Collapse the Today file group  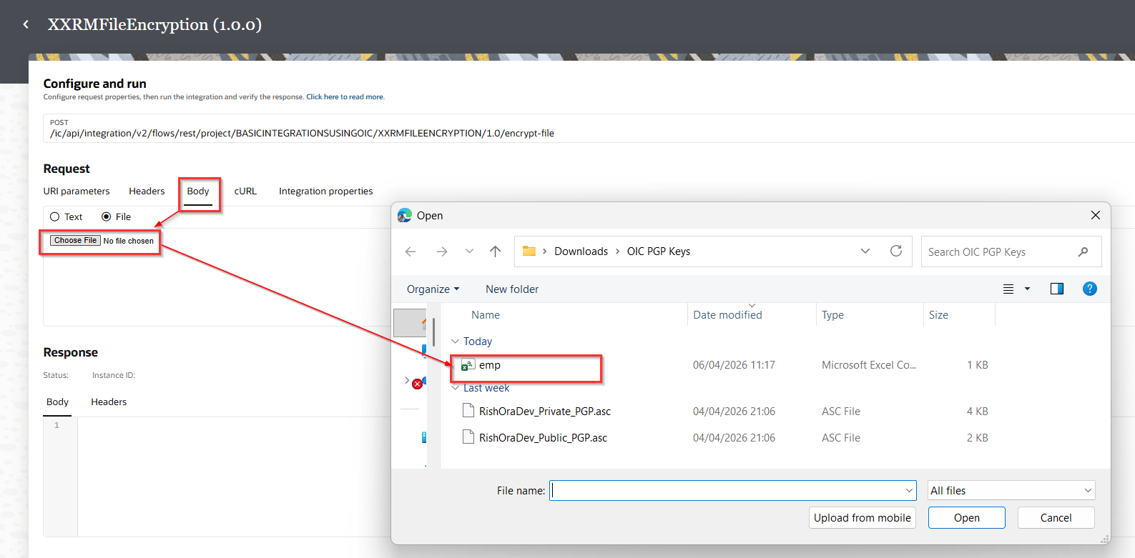point(456,342)
